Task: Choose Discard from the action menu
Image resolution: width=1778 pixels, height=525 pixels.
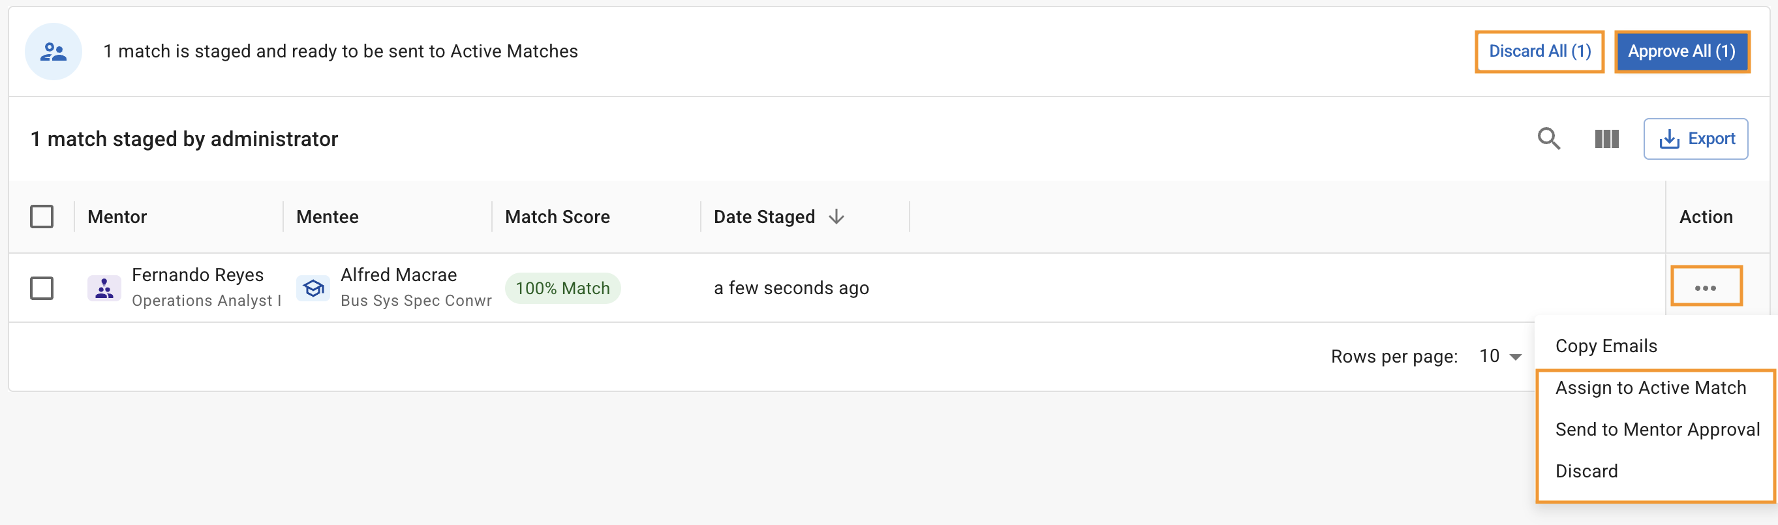Action: pos(1586,471)
